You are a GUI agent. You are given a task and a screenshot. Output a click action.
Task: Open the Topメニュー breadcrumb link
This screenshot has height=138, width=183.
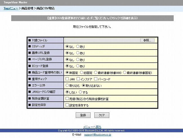pos(11,8)
